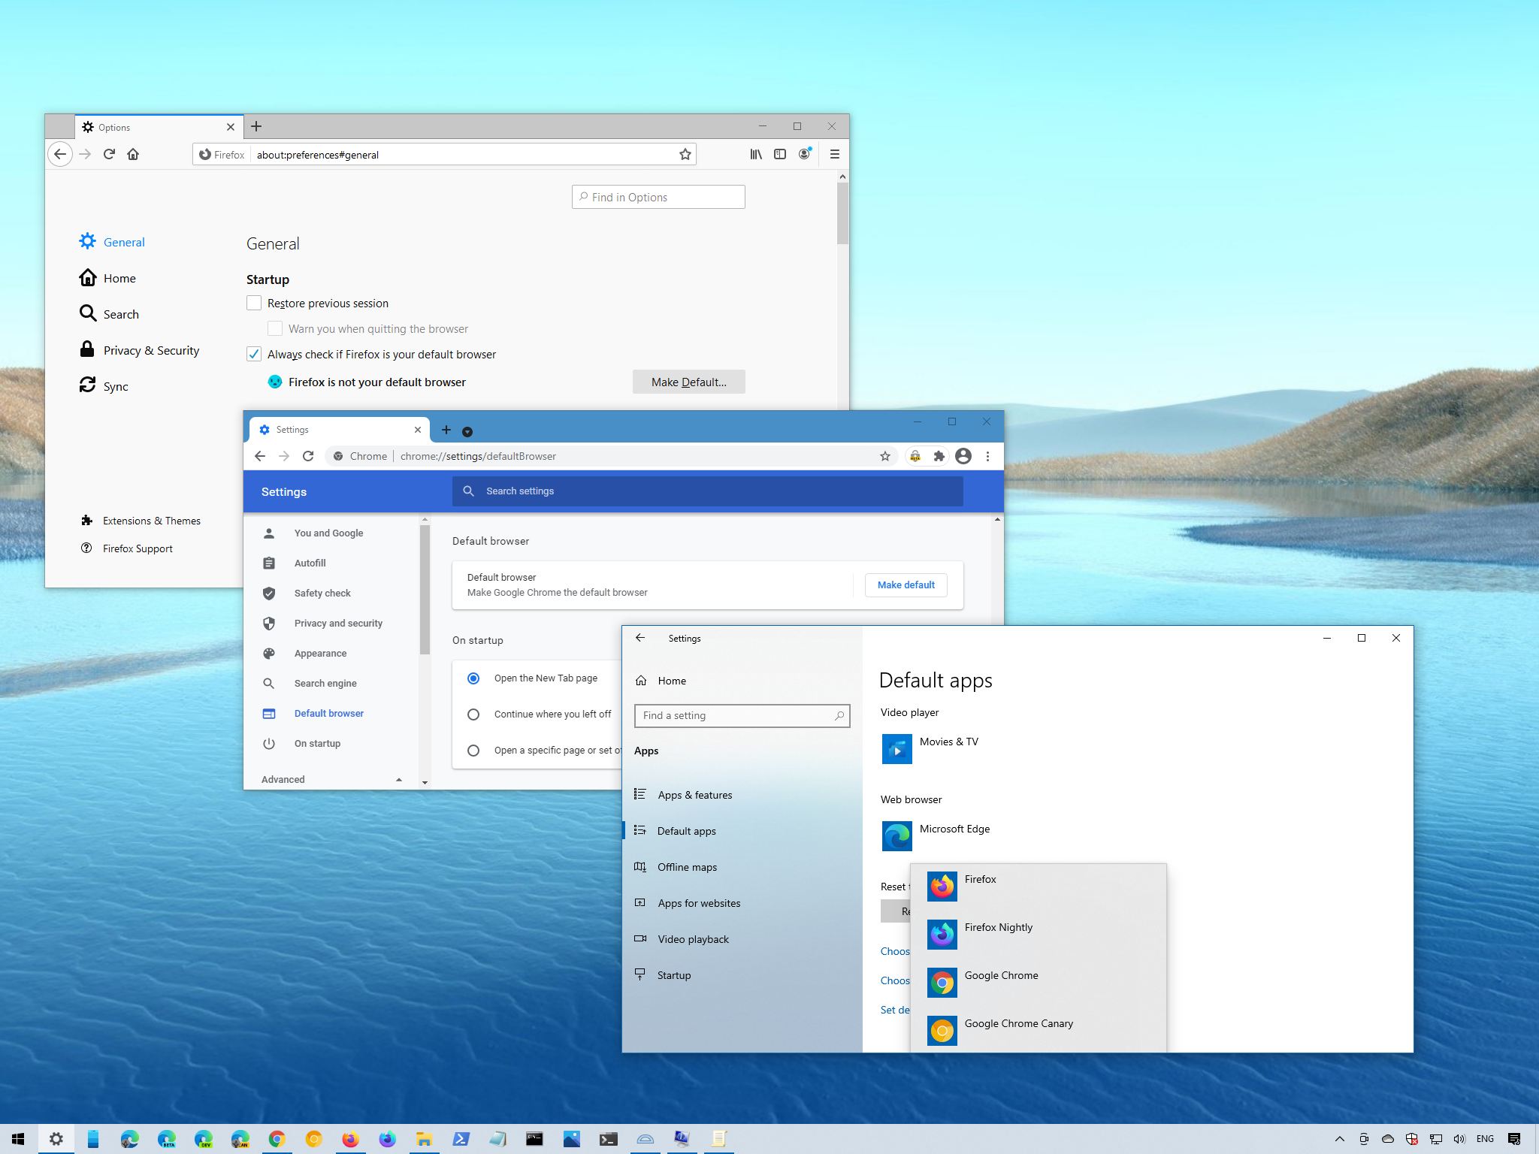Choose Firefox from browser list
Screen dimensions: 1539x1154
click(x=1039, y=887)
